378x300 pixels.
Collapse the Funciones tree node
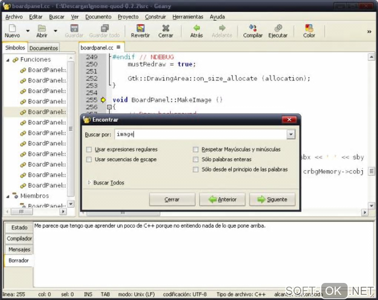(x=8, y=60)
